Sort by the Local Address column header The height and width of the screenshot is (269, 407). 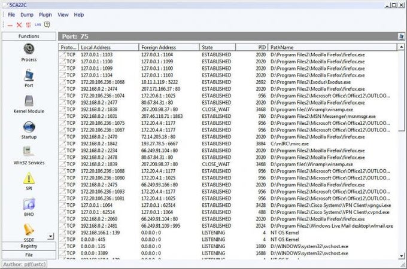click(x=109, y=47)
